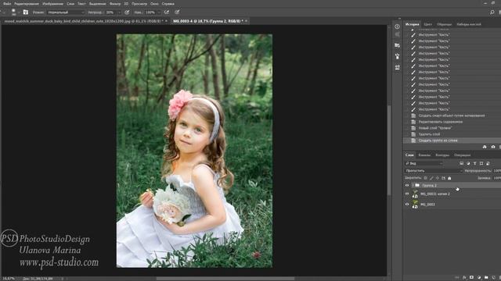Hide the Группа 2 group layer

407,185
